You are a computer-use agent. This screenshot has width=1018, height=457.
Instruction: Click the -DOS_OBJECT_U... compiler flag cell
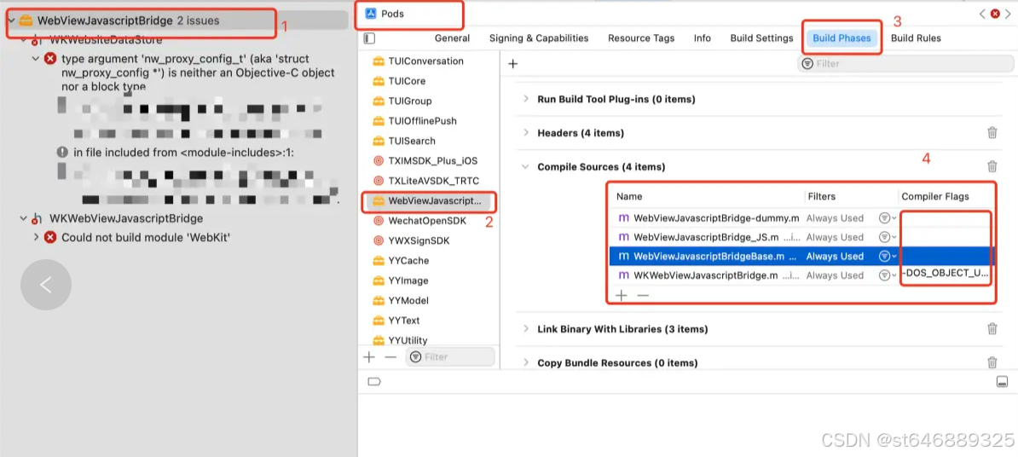coord(946,275)
